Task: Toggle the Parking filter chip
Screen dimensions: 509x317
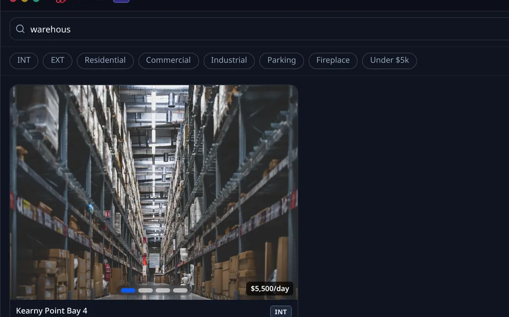Action: tap(281, 61)
